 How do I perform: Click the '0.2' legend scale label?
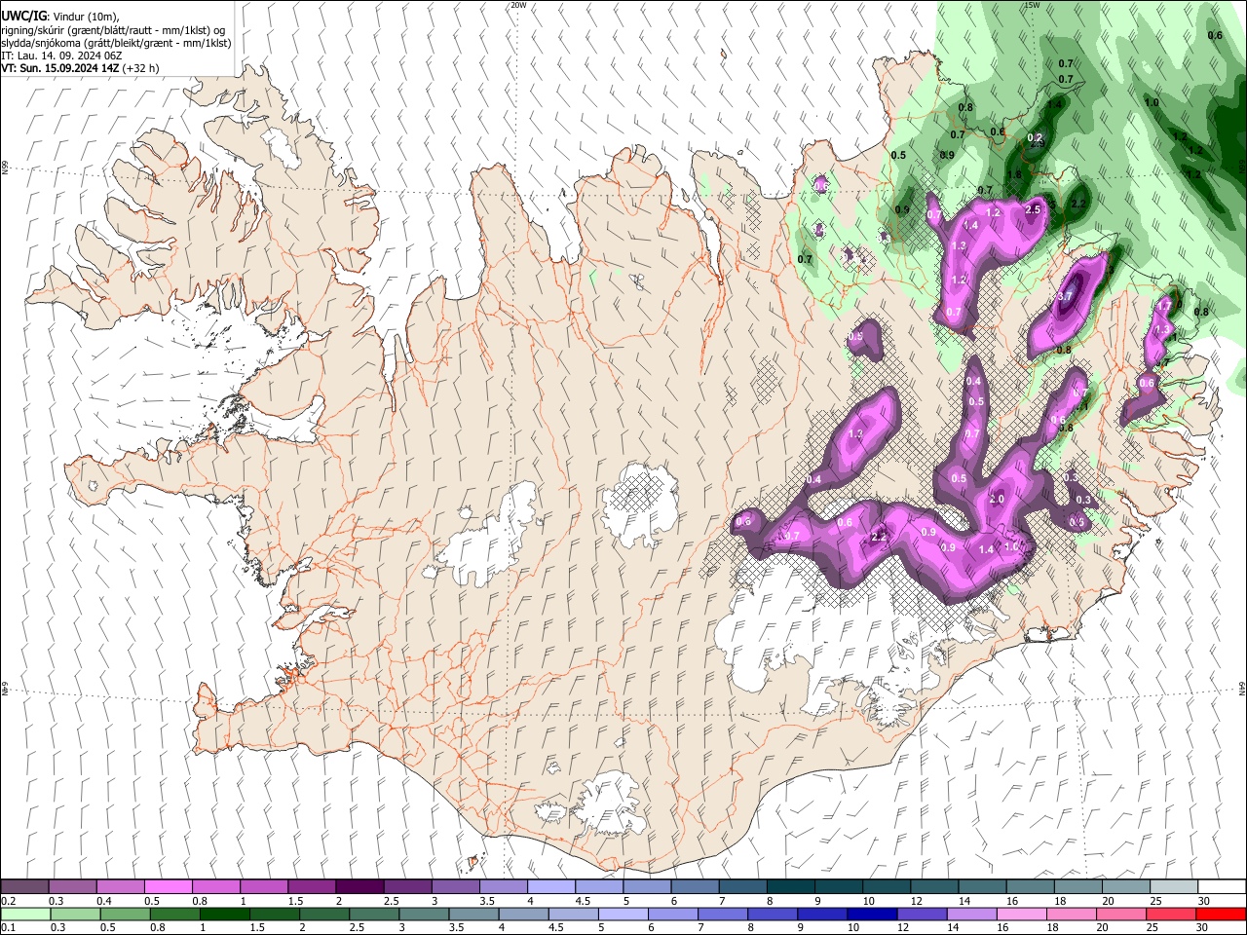coord(7,901)
